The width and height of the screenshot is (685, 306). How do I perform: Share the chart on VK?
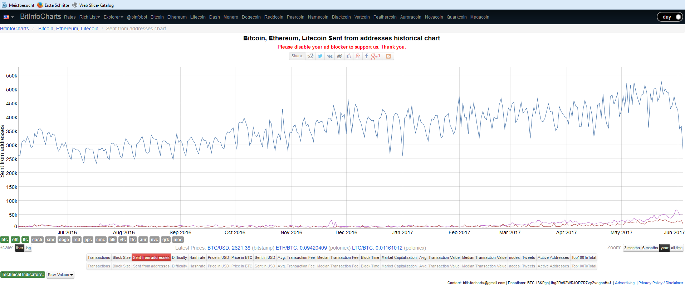tap(330, 56)
